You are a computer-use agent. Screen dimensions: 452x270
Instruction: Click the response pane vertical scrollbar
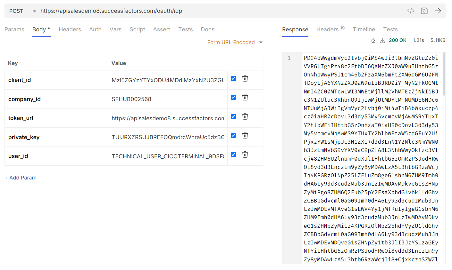pyautogui.click(x=444, y=74)
